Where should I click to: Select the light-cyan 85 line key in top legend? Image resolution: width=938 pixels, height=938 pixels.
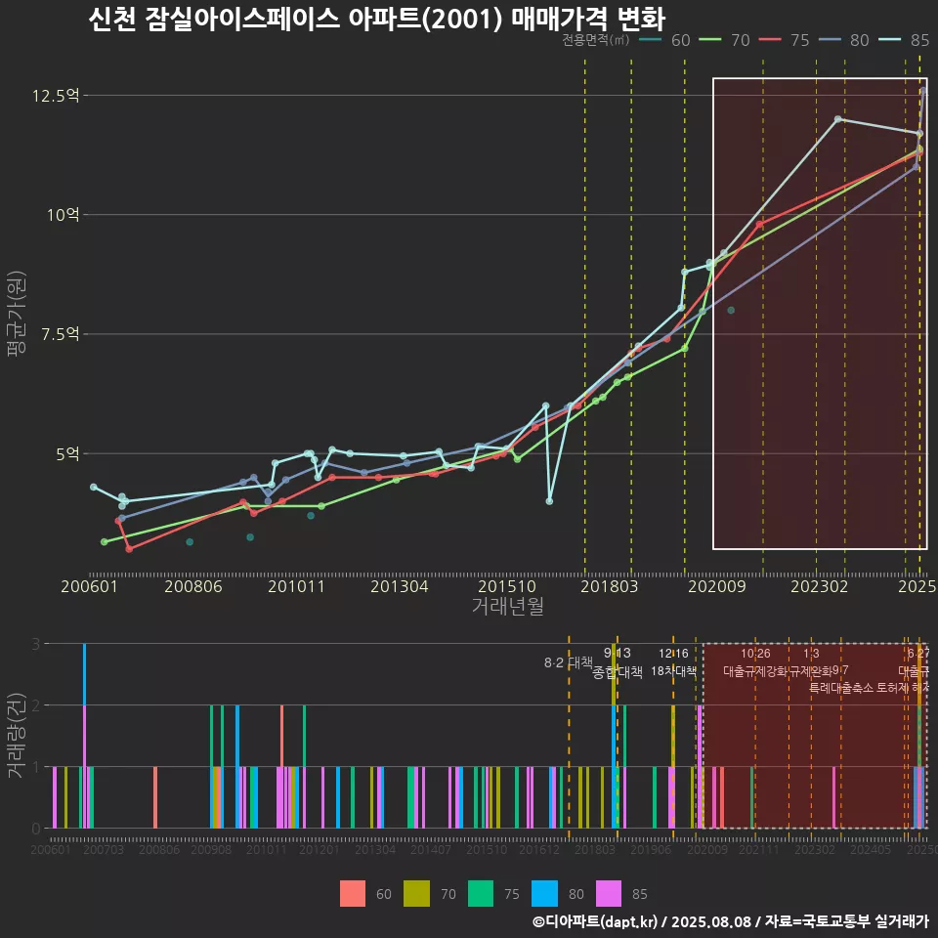889,40
